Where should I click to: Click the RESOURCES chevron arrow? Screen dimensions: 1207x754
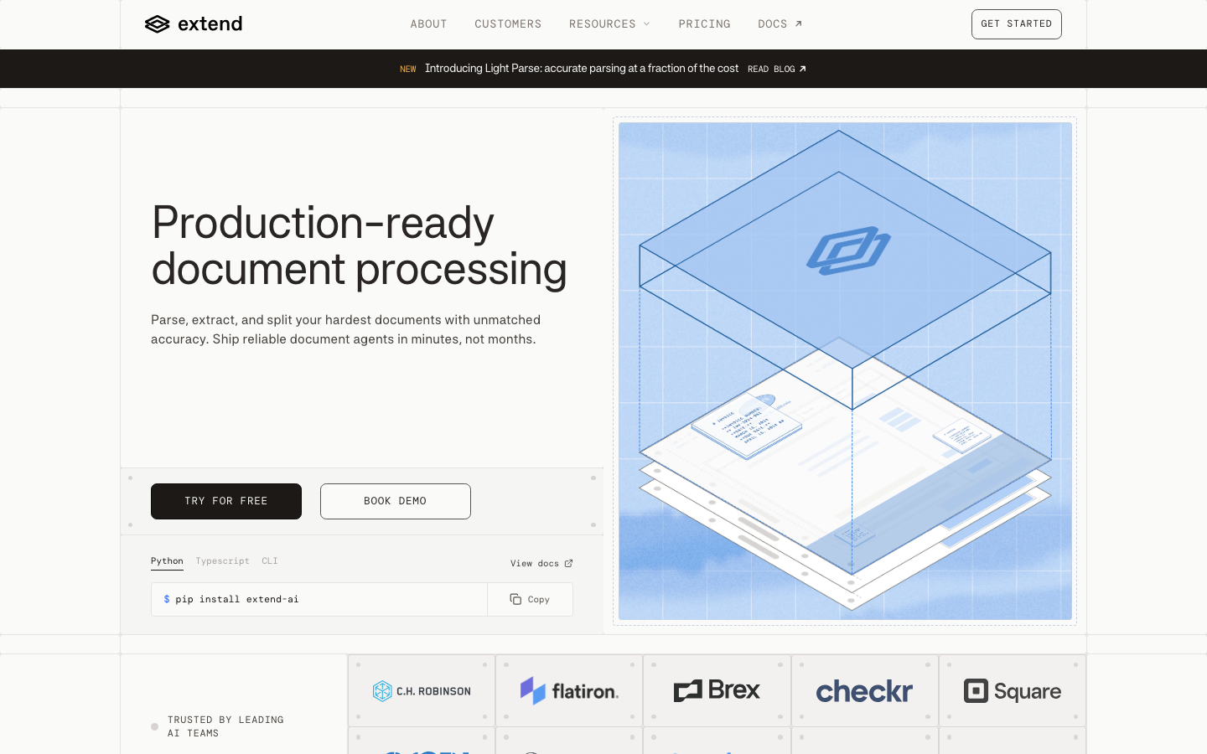(646, 24)
